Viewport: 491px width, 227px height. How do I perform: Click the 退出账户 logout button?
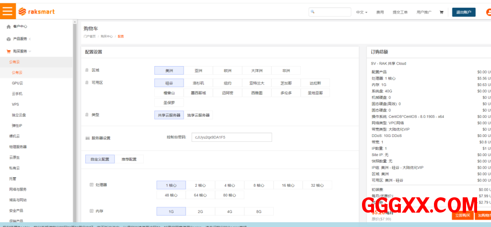pyautogui.click(x=463, y=12)
